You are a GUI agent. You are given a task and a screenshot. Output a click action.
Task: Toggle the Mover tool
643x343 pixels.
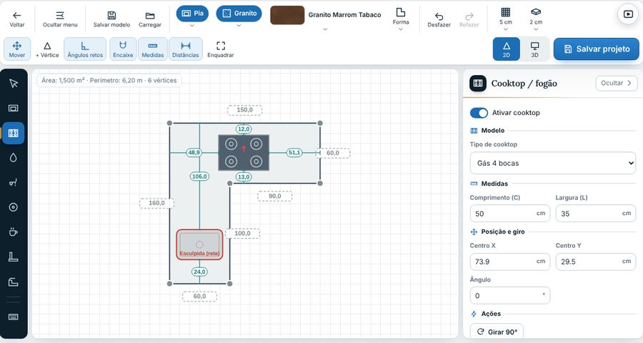(17, 49)
